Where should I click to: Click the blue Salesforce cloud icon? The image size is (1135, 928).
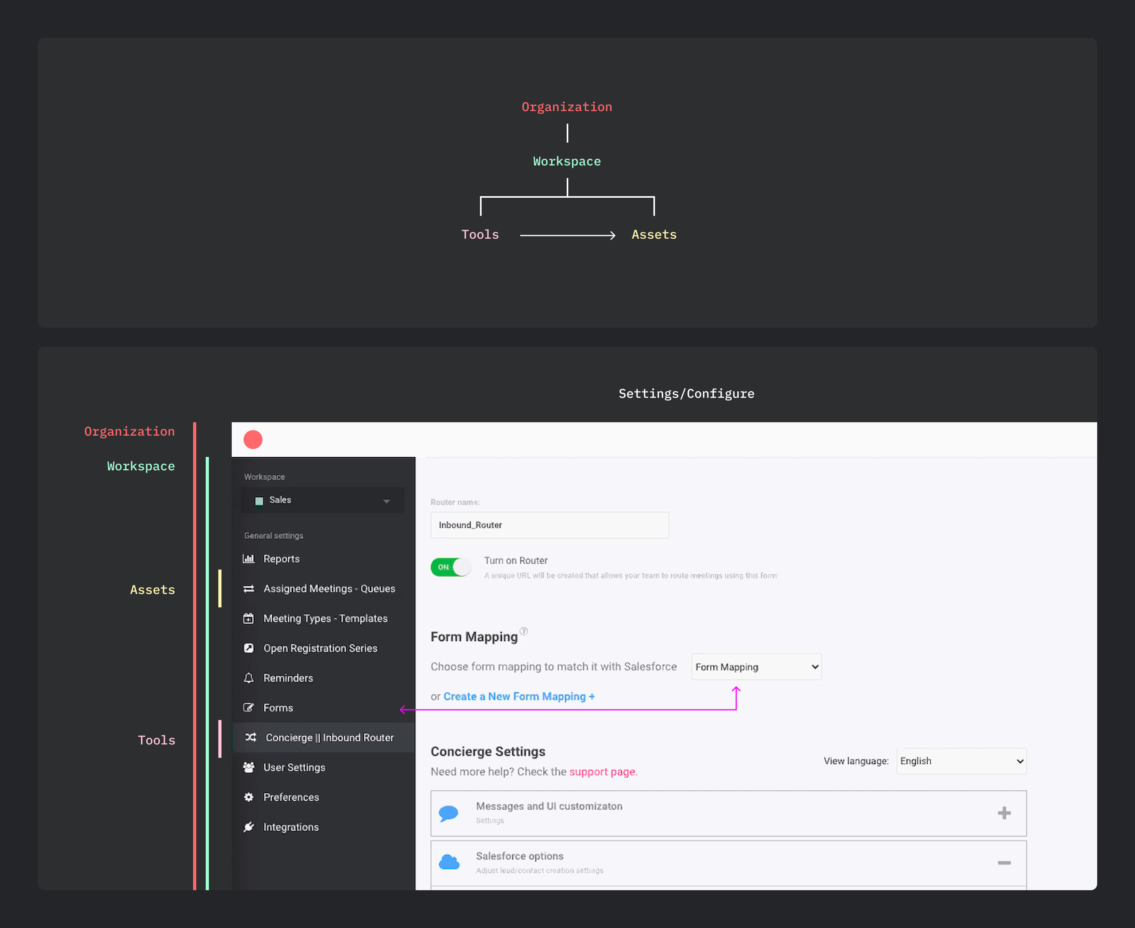click(x=449, y=862)
